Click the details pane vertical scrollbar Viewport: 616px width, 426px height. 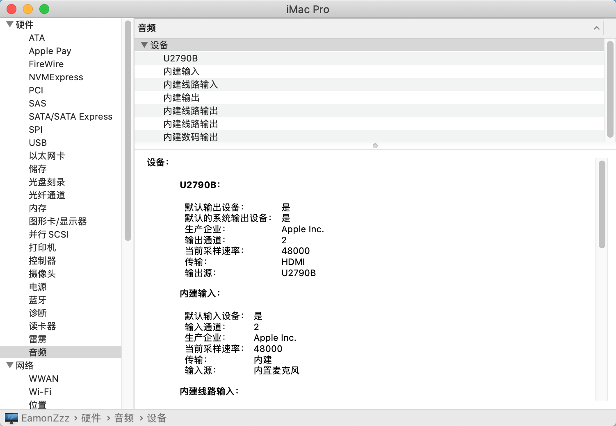point(602,204)
